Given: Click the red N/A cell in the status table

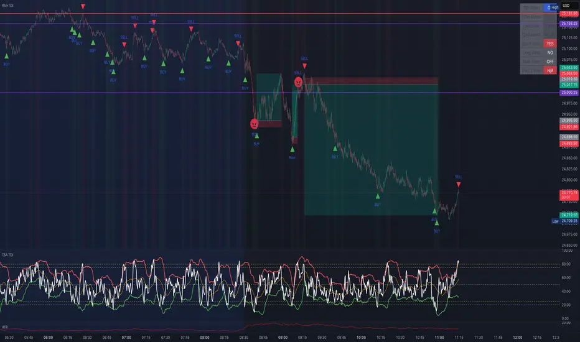Looking at the screenshot, I should 550,71.
